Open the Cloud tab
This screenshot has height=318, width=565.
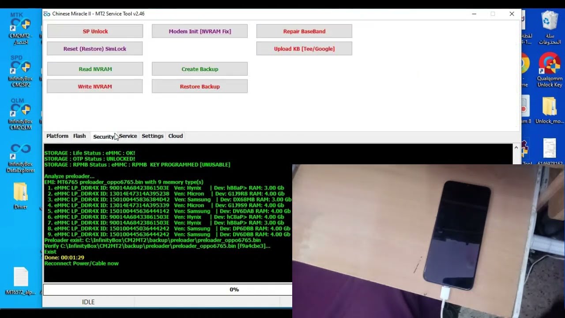[175, 136]
